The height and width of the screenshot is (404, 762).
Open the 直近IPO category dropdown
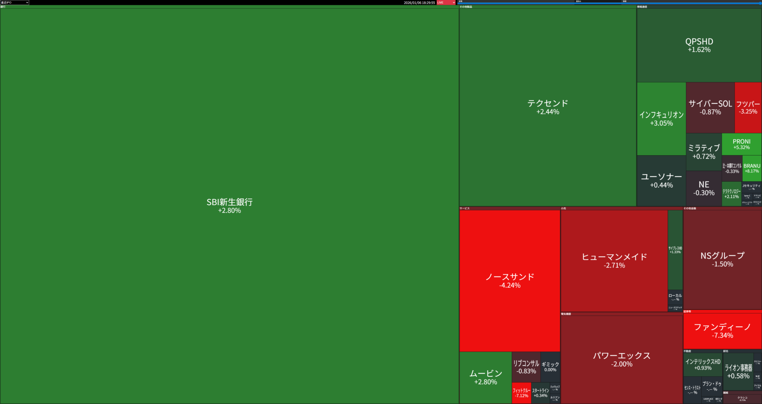(15, 2)
